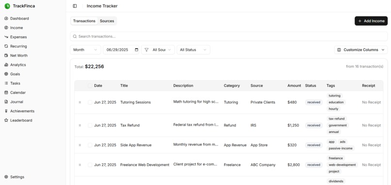This screenshot has height=185, width=391.
Task: Click the Title column header
Action: (124, 86)
